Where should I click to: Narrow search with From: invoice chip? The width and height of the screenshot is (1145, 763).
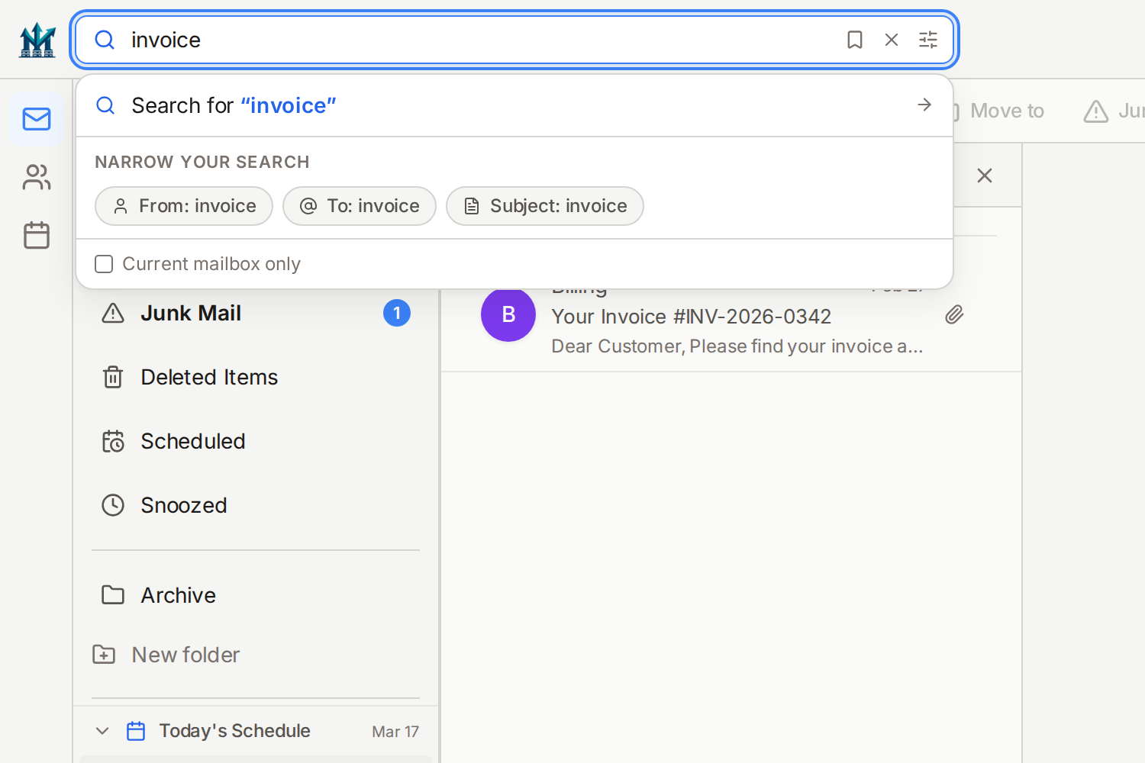[x=184, y=206]
